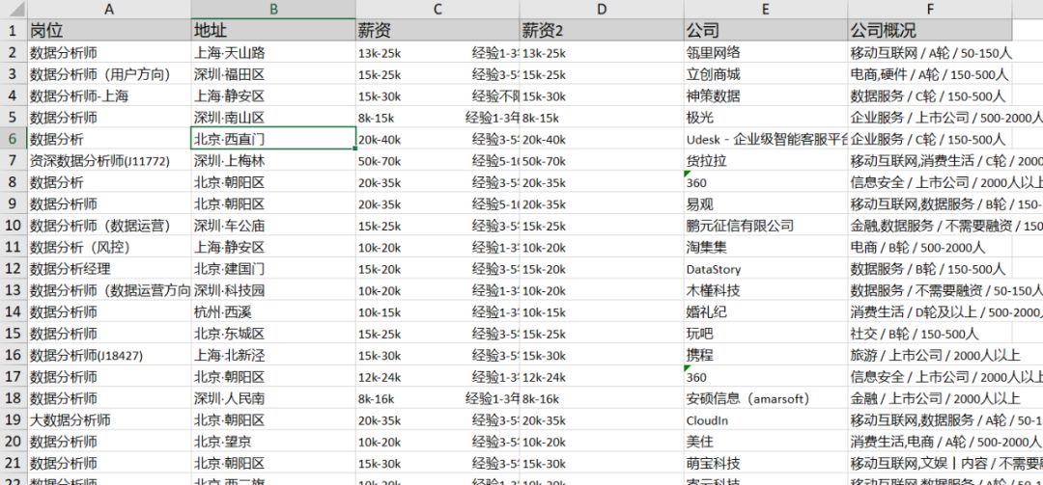This screenshot has width=1043, height=485.
Task: Click address cell 深圳·科技园
Action: point(273,290)
